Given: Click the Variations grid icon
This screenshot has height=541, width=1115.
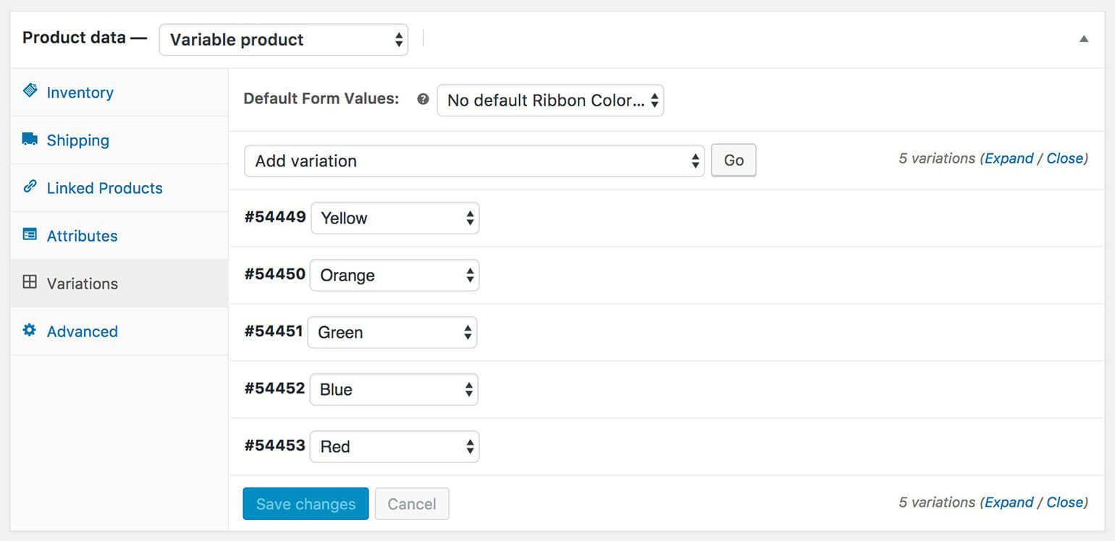Looking at the screenshot, I should pyautogui.click(x=29, y=283).
